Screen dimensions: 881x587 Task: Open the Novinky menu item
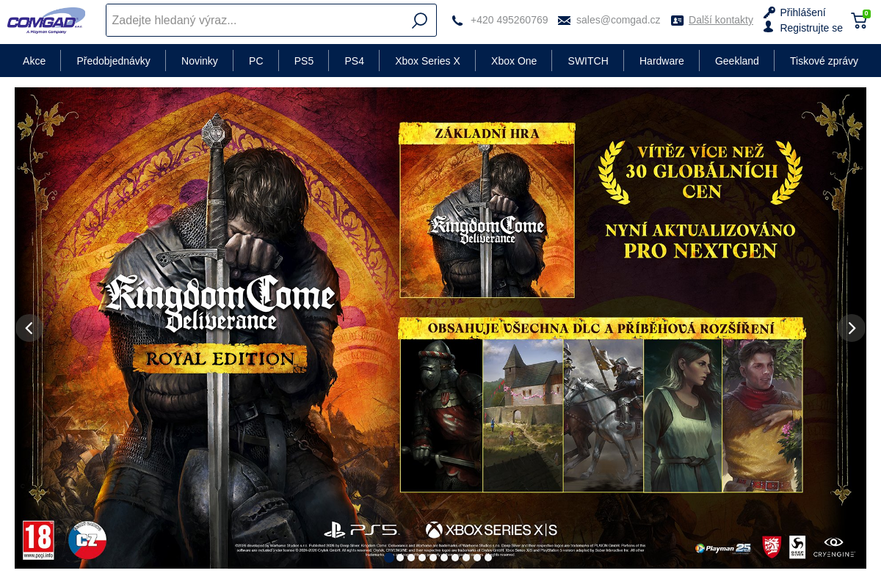pos(200,61)
